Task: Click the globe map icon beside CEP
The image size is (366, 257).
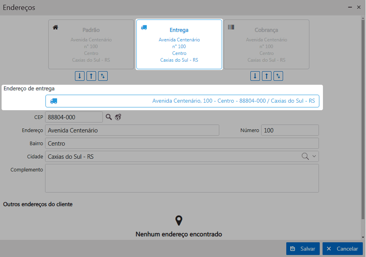Action: pos(118,117)
